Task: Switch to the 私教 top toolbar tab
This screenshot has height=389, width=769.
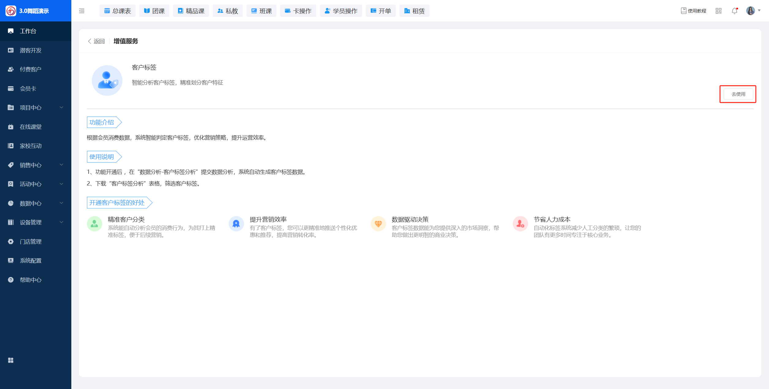Action: 228,11
